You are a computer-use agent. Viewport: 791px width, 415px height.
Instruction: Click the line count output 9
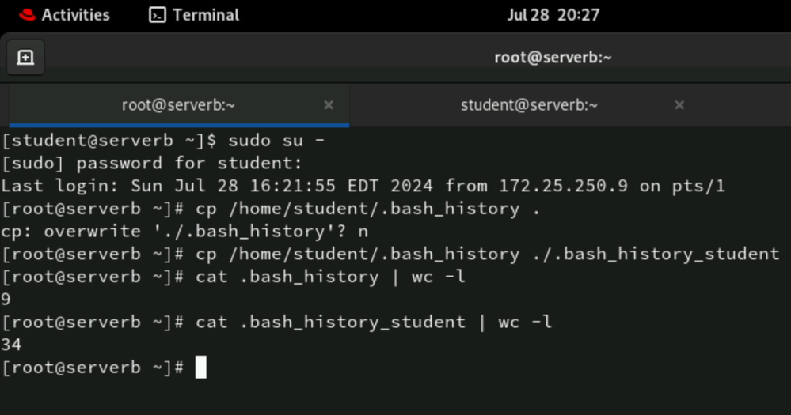(6, 300)
